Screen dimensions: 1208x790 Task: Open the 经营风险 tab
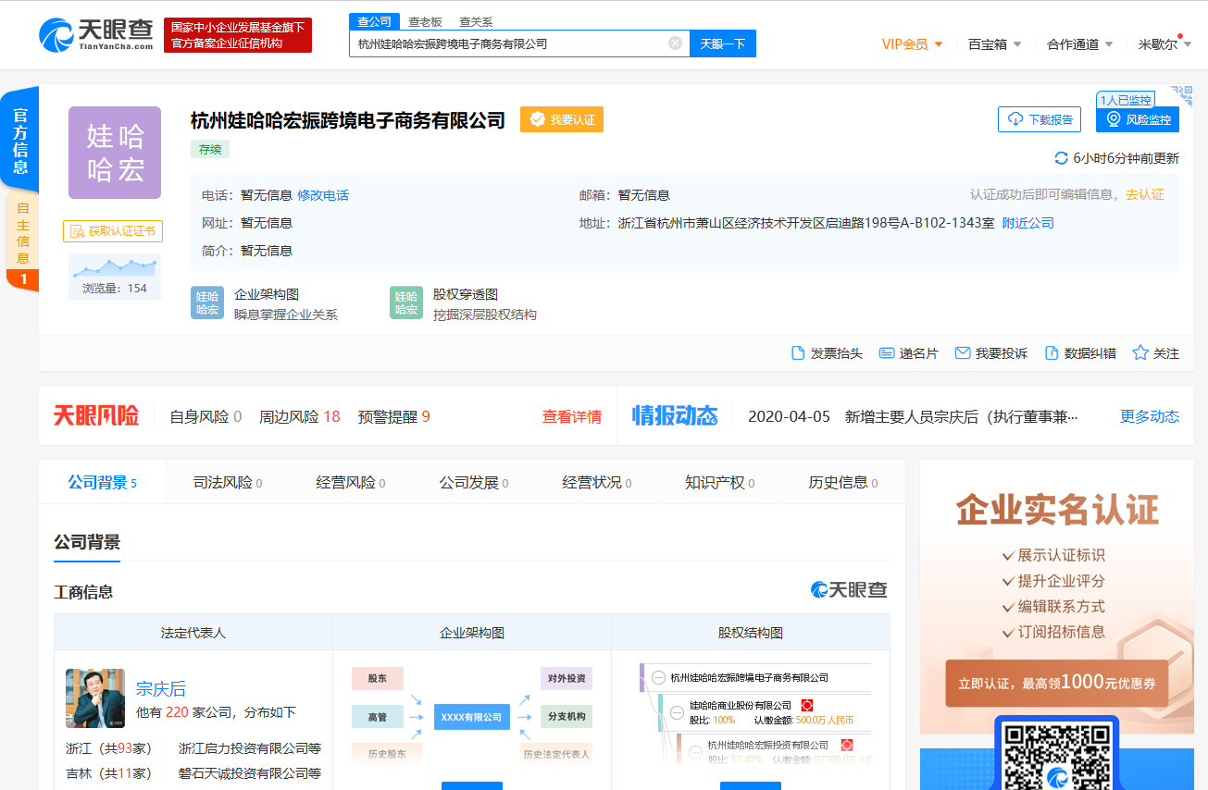click(x=351, y=482)
